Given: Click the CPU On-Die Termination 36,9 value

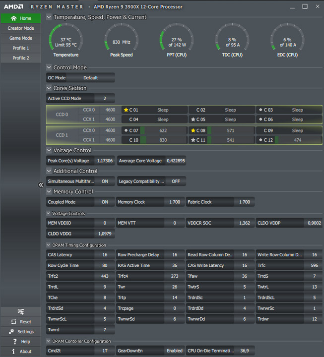Looking at the screenshot, I should click(245, 351).
